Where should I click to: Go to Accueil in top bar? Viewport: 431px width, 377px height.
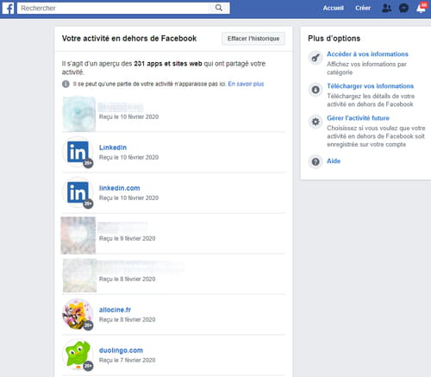[x=334, y=8]
